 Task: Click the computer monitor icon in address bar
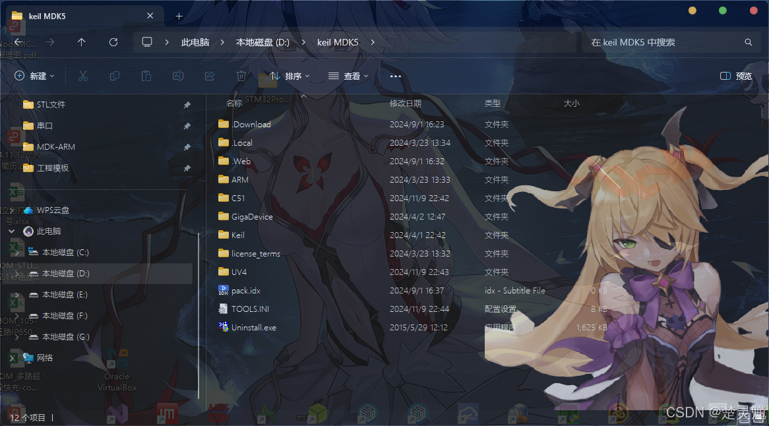147,42
